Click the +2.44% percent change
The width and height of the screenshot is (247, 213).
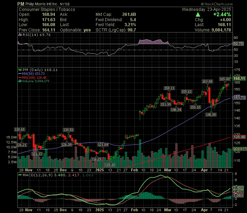[x=222, y=14]
